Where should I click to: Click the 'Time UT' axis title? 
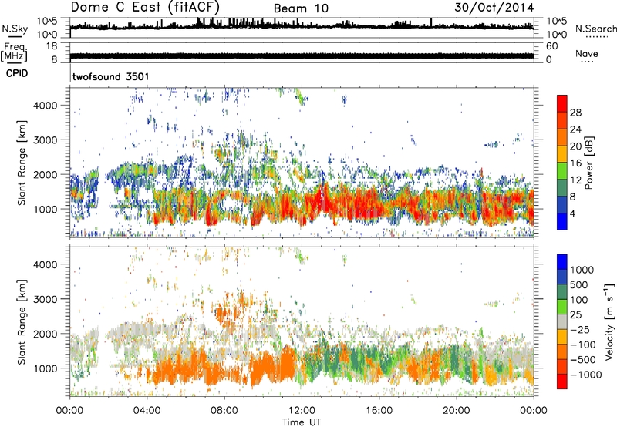[302, 422]
